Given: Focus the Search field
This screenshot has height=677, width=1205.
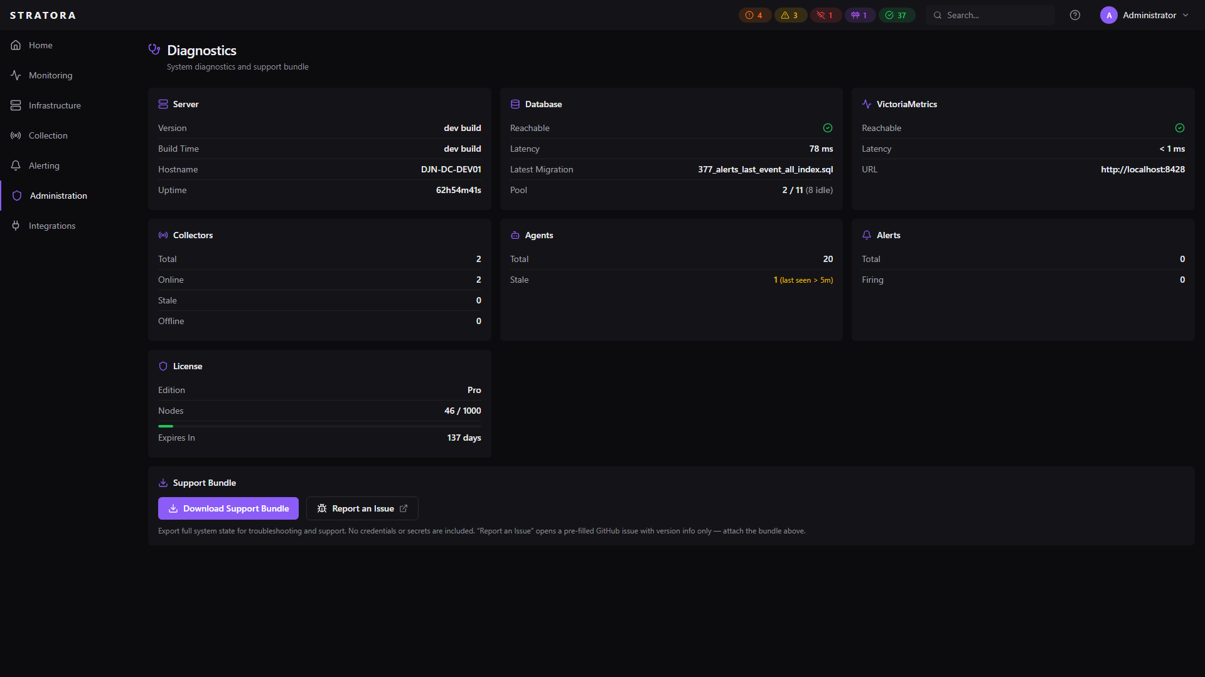Looking at the screenshot, I should pos(990,15).
